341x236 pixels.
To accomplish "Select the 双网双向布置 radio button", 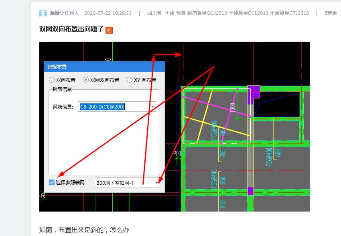I will (x=86, y=80).
